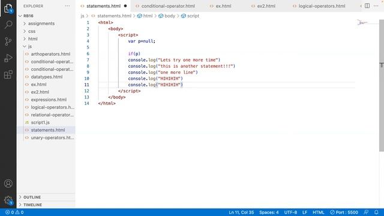This screenshot has height=216, width=384.
Task: Open the Extensions view
Action: [8, 74]
